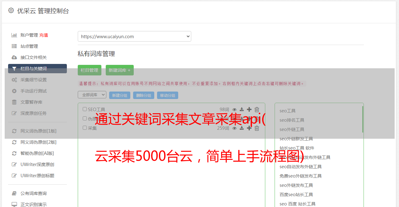
Task: Click the 栏目管理 button
Action: pos(90,70)
